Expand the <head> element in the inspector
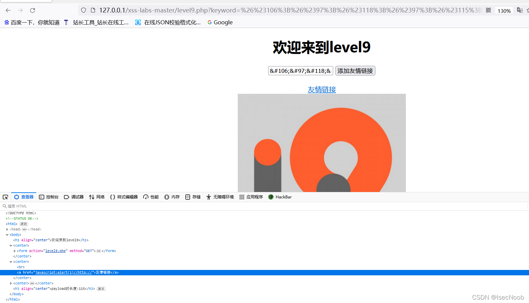529x303 pixels. click(7, 229)
